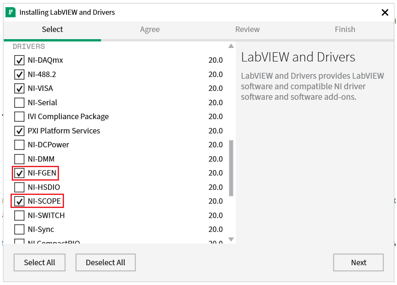This screenshot has width=397, height=285.
Task: Click the Select All button
Action: click(40, 262)
